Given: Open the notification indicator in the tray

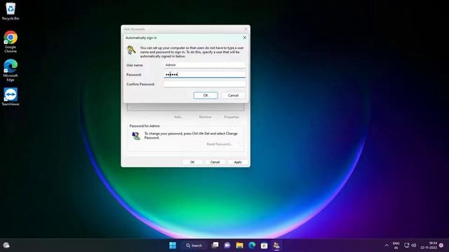Looking at the screenshot, I should click(x=441, y=245).
